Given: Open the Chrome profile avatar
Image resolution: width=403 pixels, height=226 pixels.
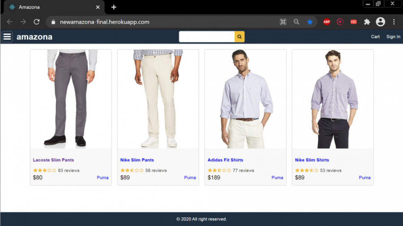Looking at the screenshot, I should coord(380,22).
